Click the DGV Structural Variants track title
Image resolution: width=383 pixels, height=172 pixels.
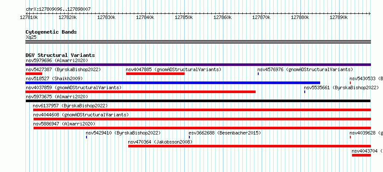coord(60,55)
